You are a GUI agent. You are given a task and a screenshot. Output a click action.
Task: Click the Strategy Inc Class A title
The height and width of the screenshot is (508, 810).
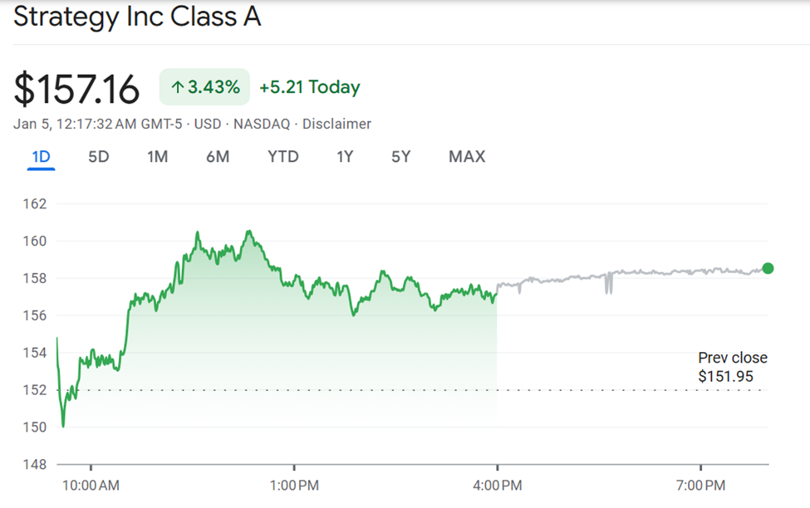[x=136, y=17]
